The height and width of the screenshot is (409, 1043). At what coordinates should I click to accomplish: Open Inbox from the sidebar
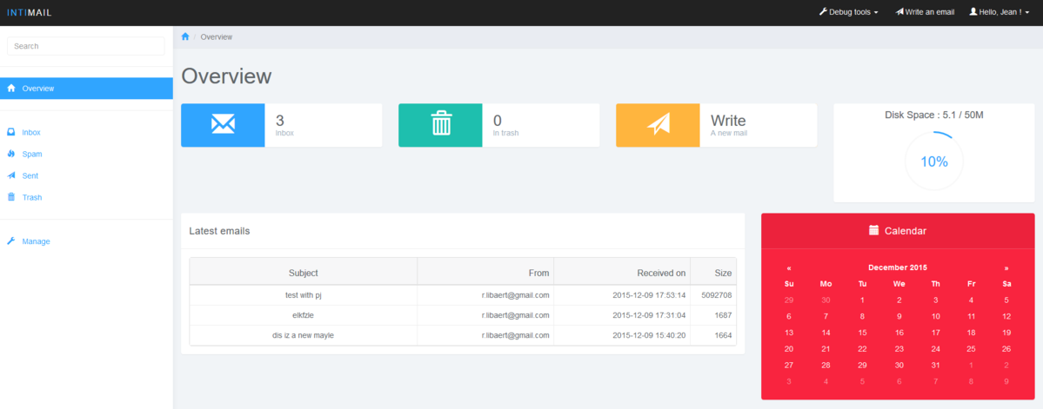click(31, 133)
